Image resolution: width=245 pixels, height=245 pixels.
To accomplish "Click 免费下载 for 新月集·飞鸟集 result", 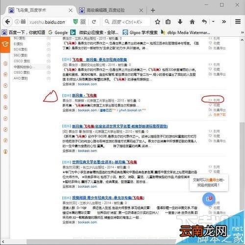I will coord(217,115).
